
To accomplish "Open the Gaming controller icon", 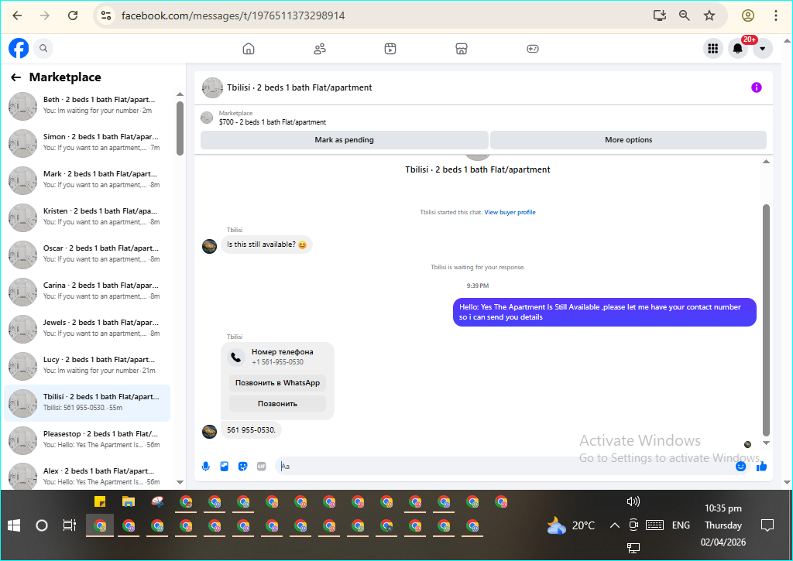I will coord(533,49).
